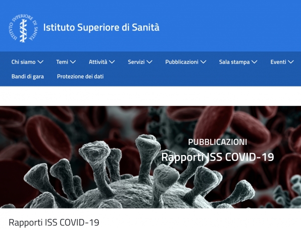Expand the chevron next to Temi
Screen dimensions: 301x229
pyautogui.click(x=73, y=62)
